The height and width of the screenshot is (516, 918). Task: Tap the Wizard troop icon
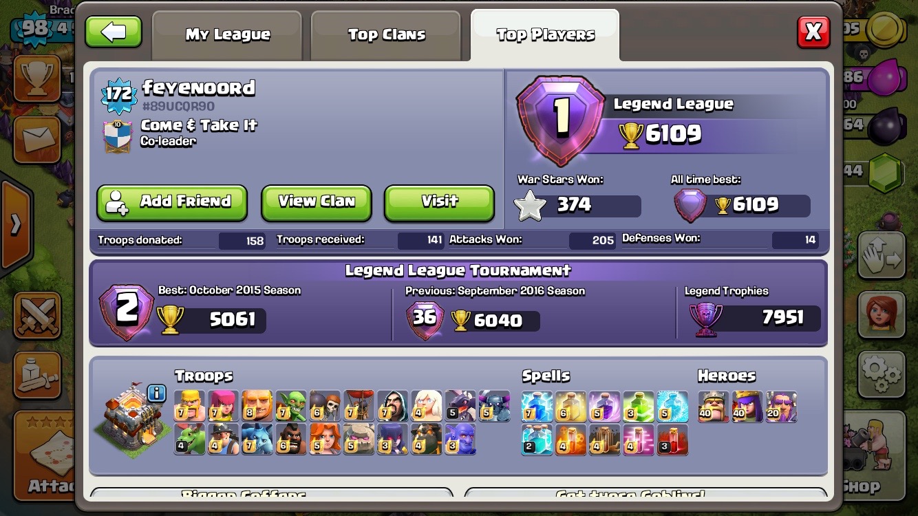[x=393, y=406]
